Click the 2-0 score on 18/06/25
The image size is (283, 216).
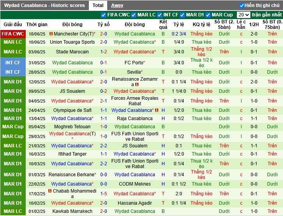tap(104, 34)
